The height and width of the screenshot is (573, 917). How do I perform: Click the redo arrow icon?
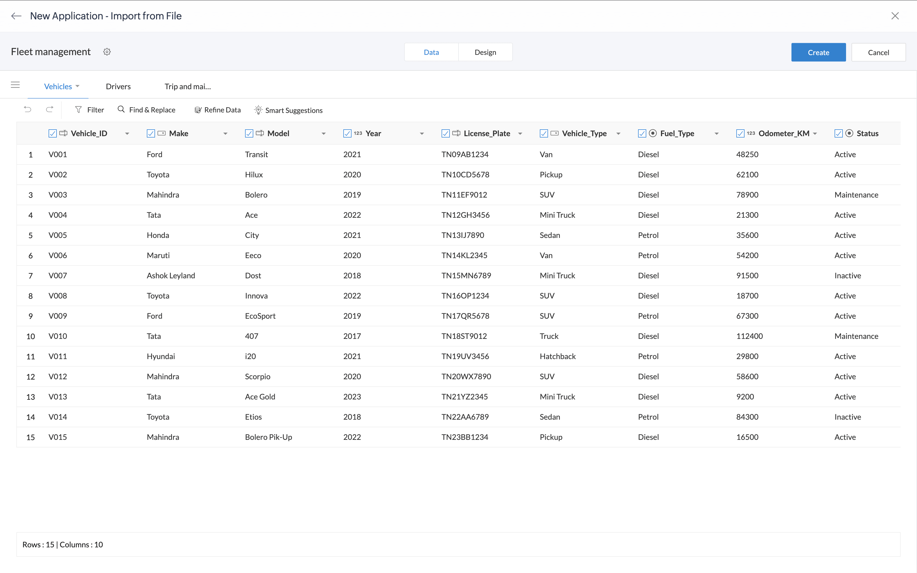coord(50,109)
